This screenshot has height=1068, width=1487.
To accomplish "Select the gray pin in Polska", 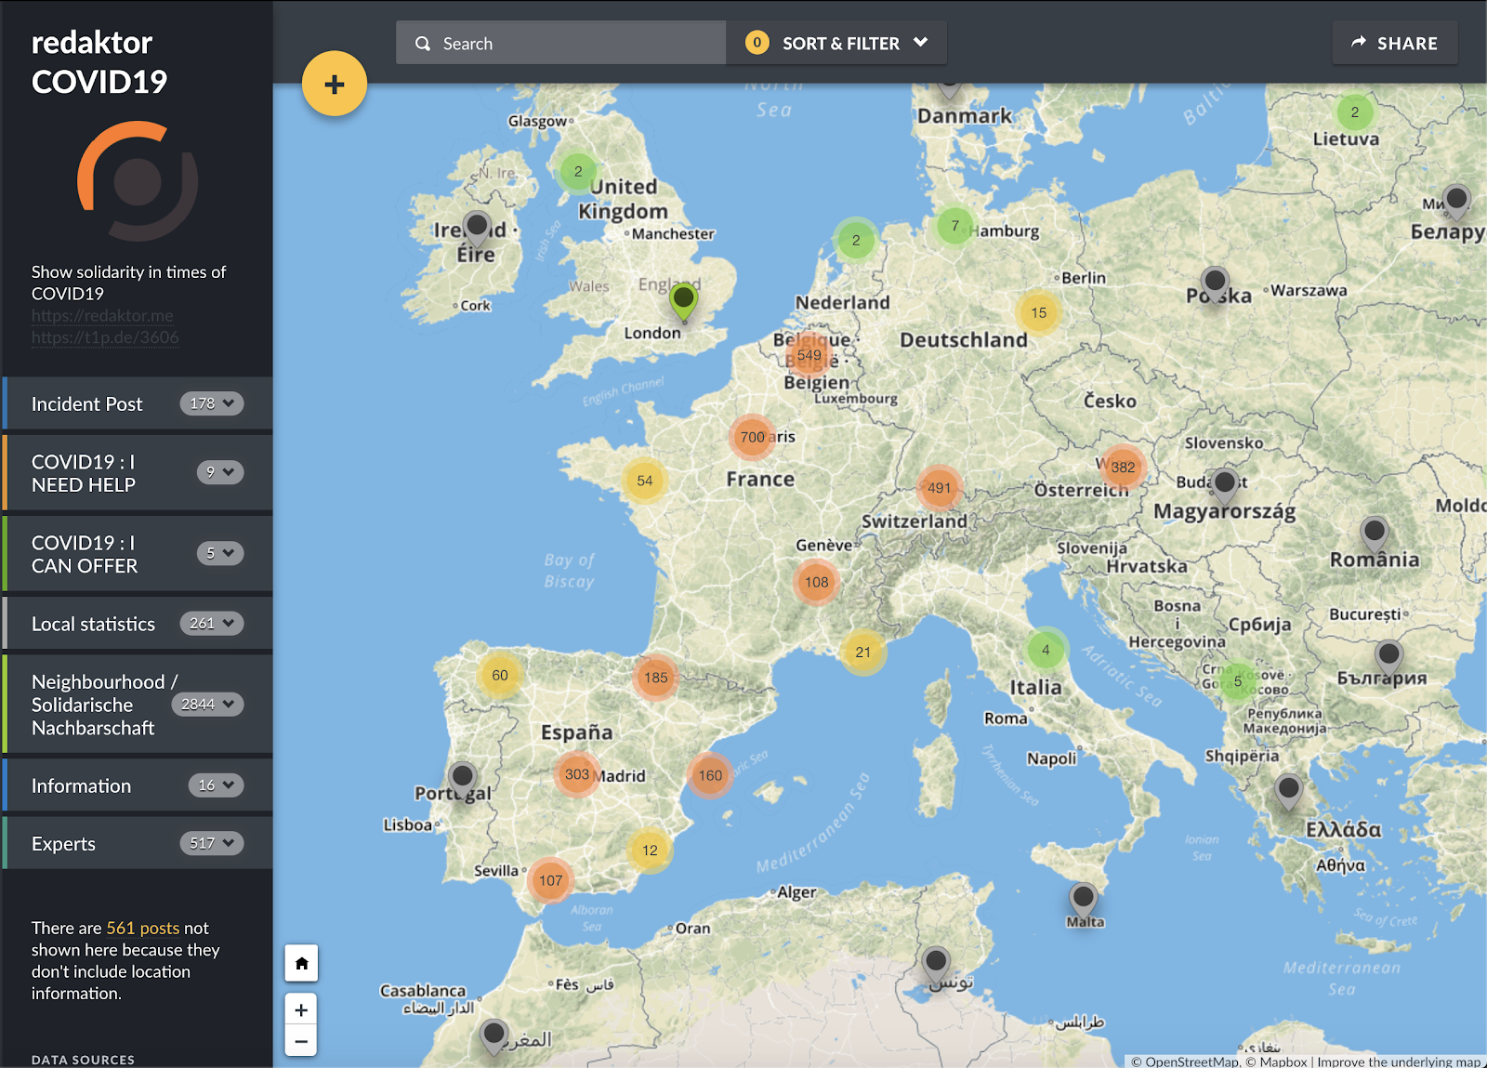I will point(1215,283).
